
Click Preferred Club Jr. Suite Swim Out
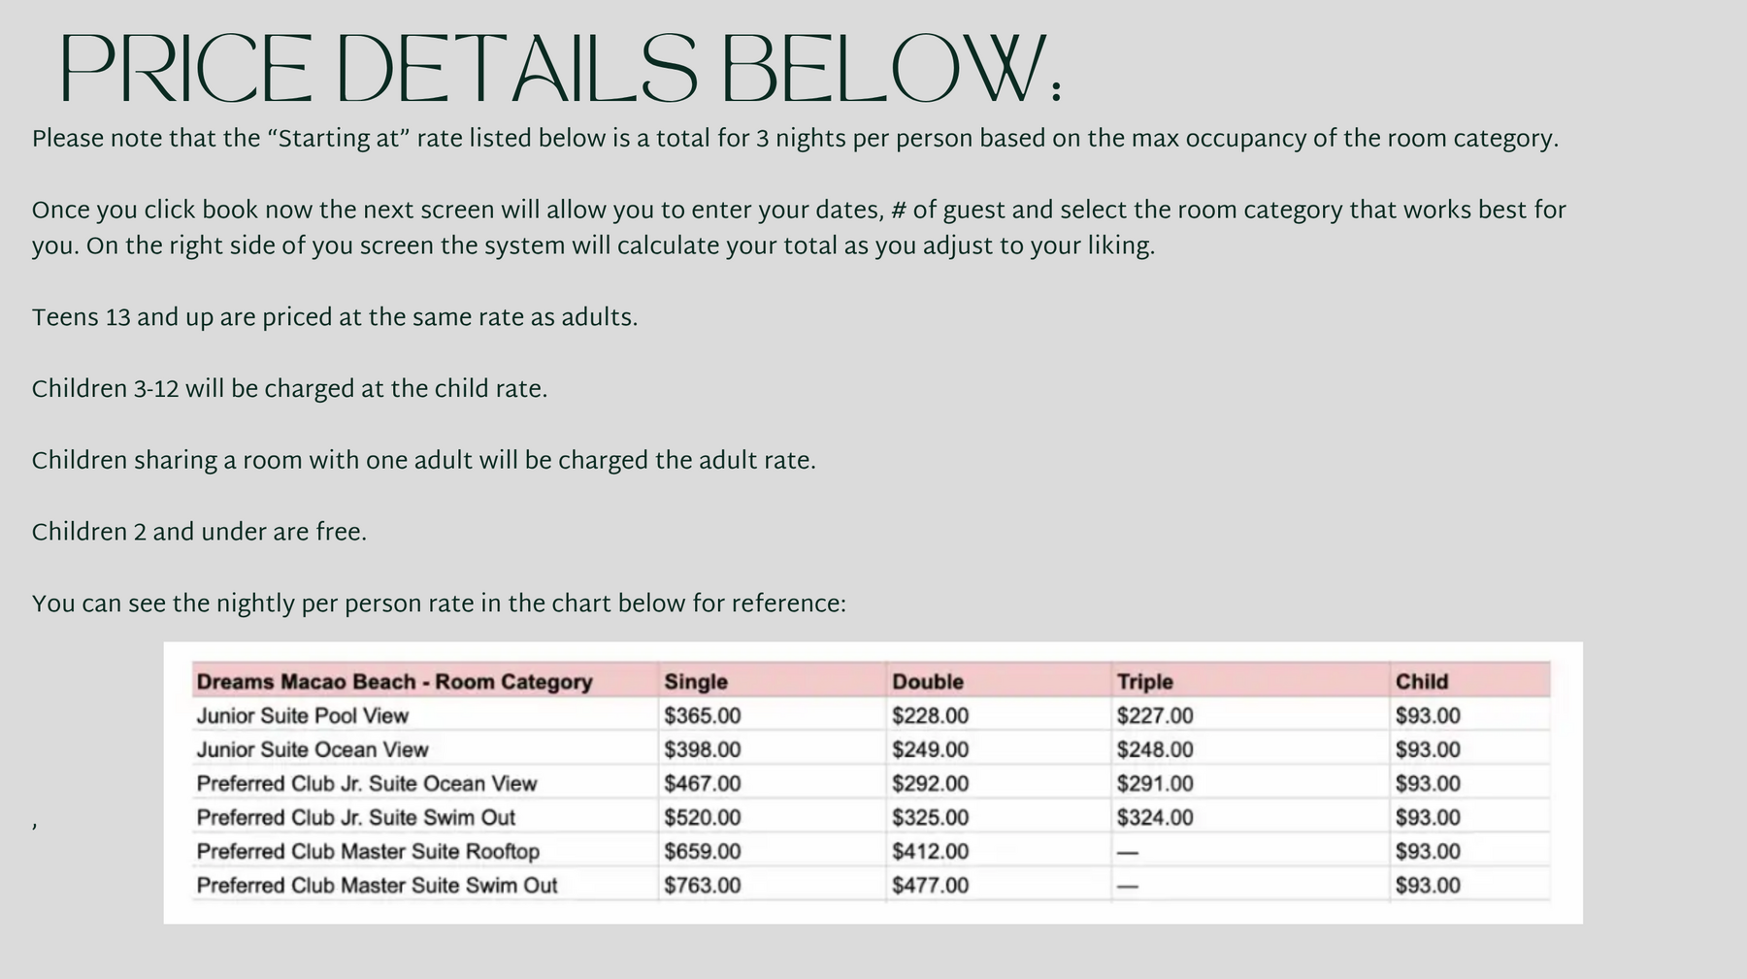[355, 817]
